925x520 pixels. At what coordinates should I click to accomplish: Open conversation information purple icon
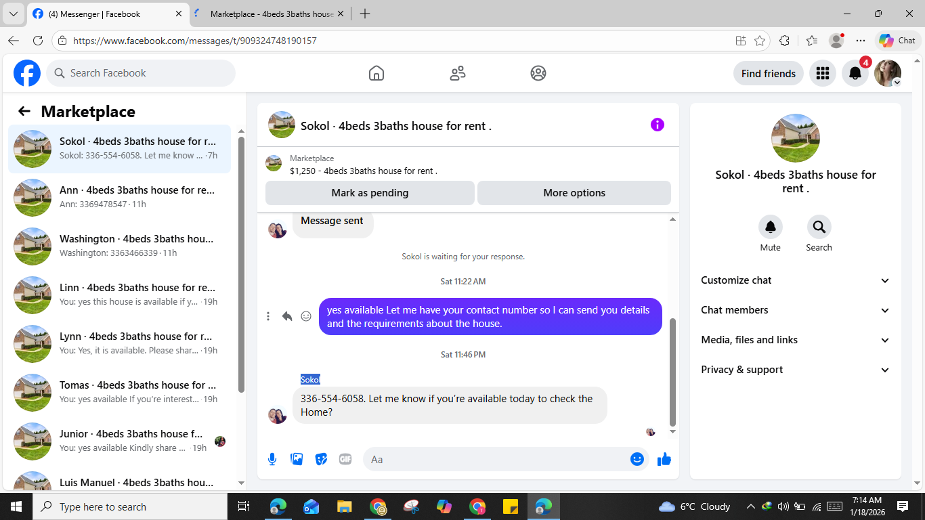click(658, 125)
